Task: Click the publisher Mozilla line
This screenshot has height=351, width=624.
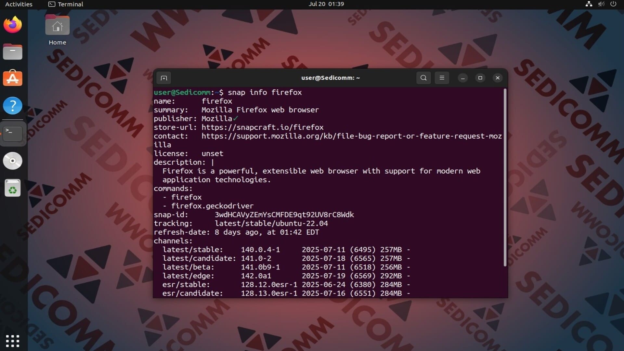Action: click(196, 119)
